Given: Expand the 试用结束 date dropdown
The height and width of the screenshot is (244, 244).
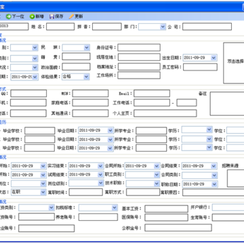Looking at the screenshot, I should click(100, 175).
